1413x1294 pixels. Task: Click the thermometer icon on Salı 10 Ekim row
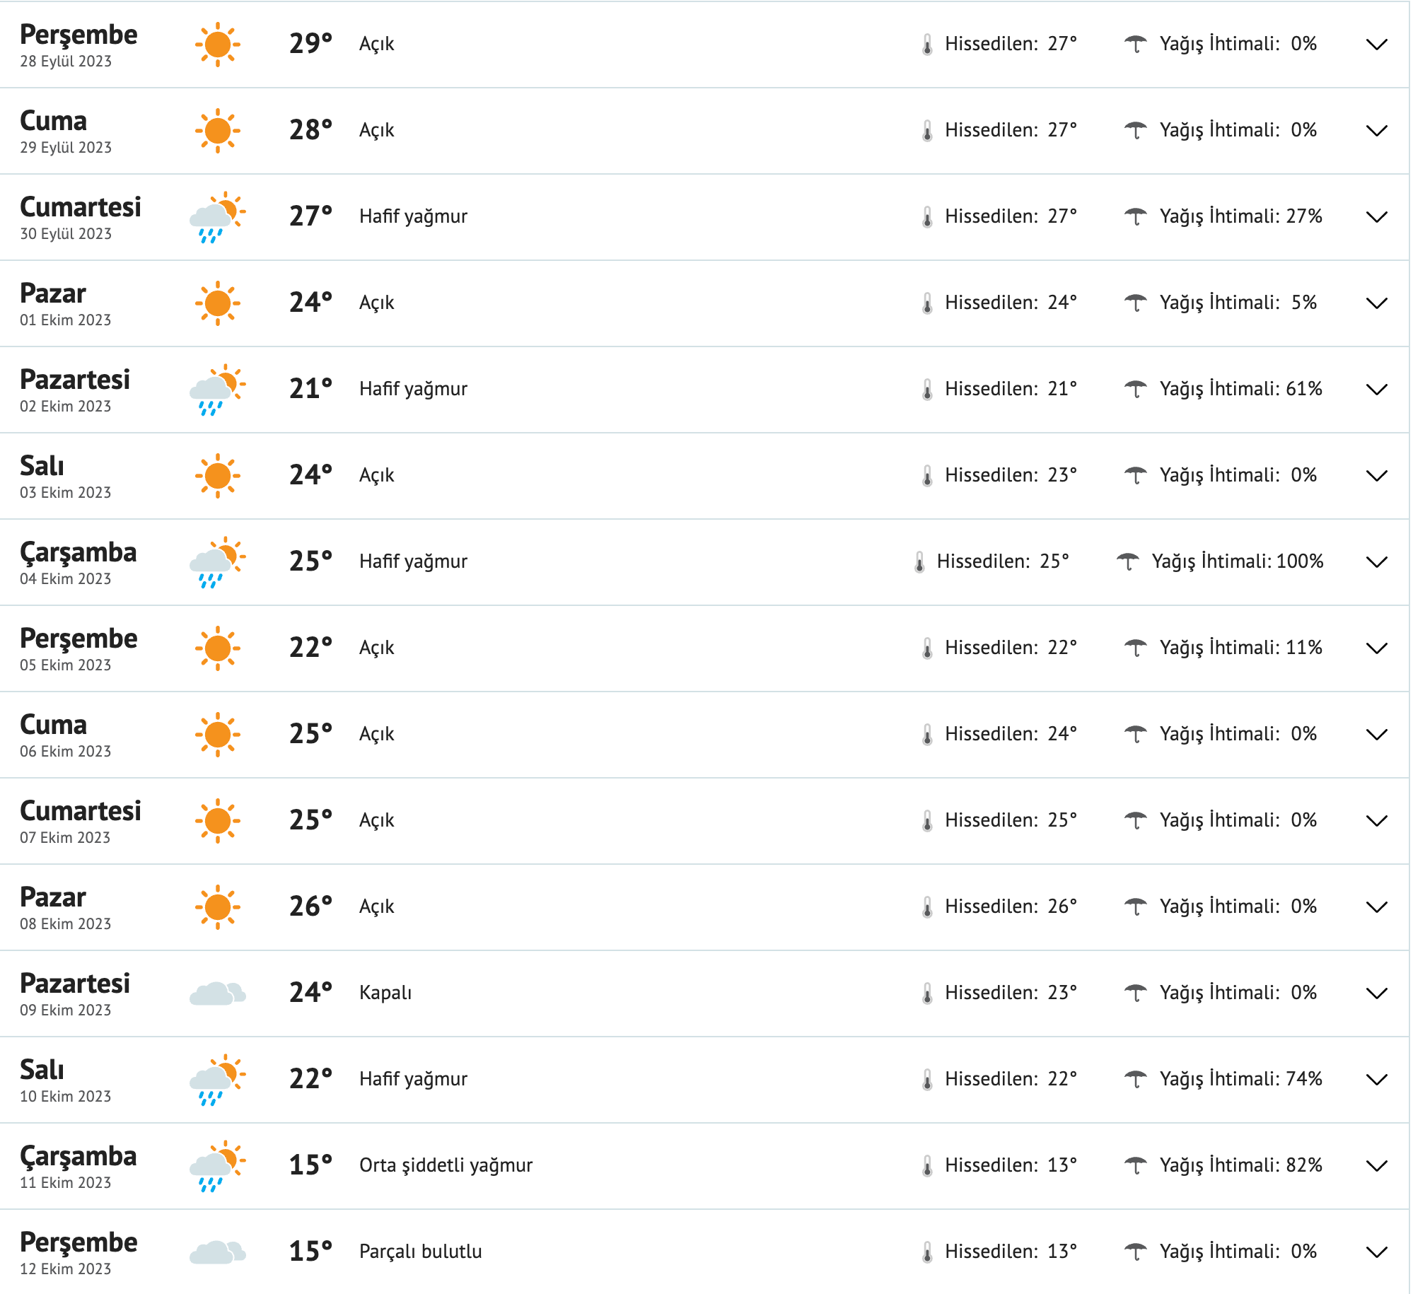click(925, 1078)
